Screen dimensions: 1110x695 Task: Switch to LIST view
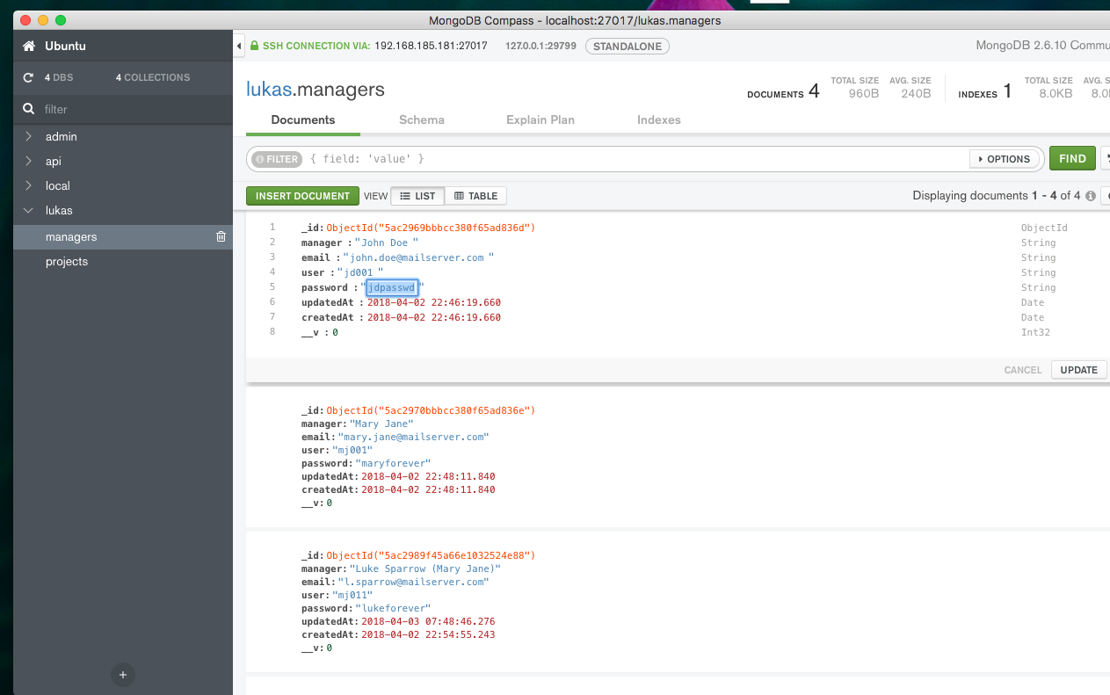[x=417, y=196]
